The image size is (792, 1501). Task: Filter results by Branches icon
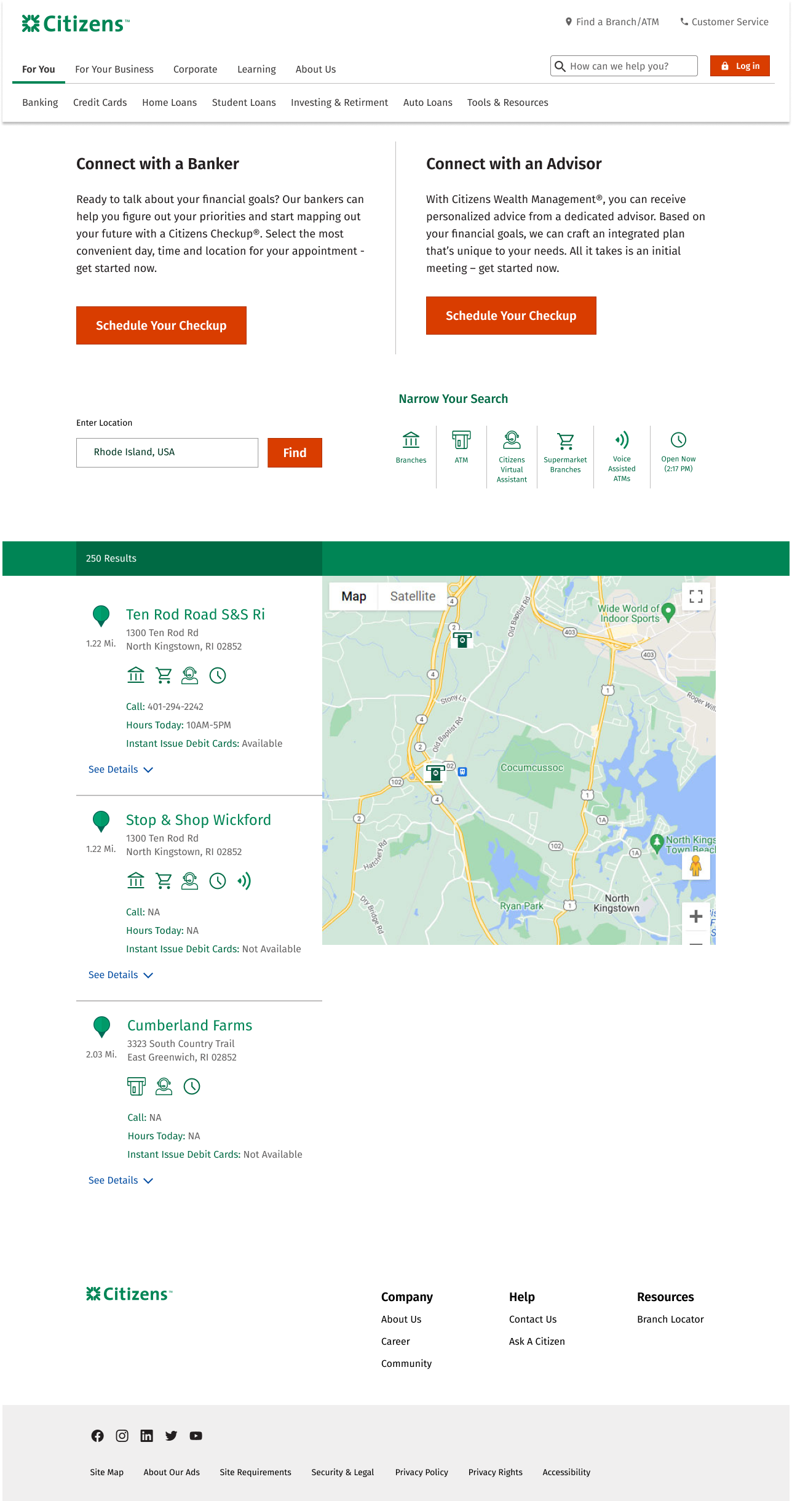[411, 440]
